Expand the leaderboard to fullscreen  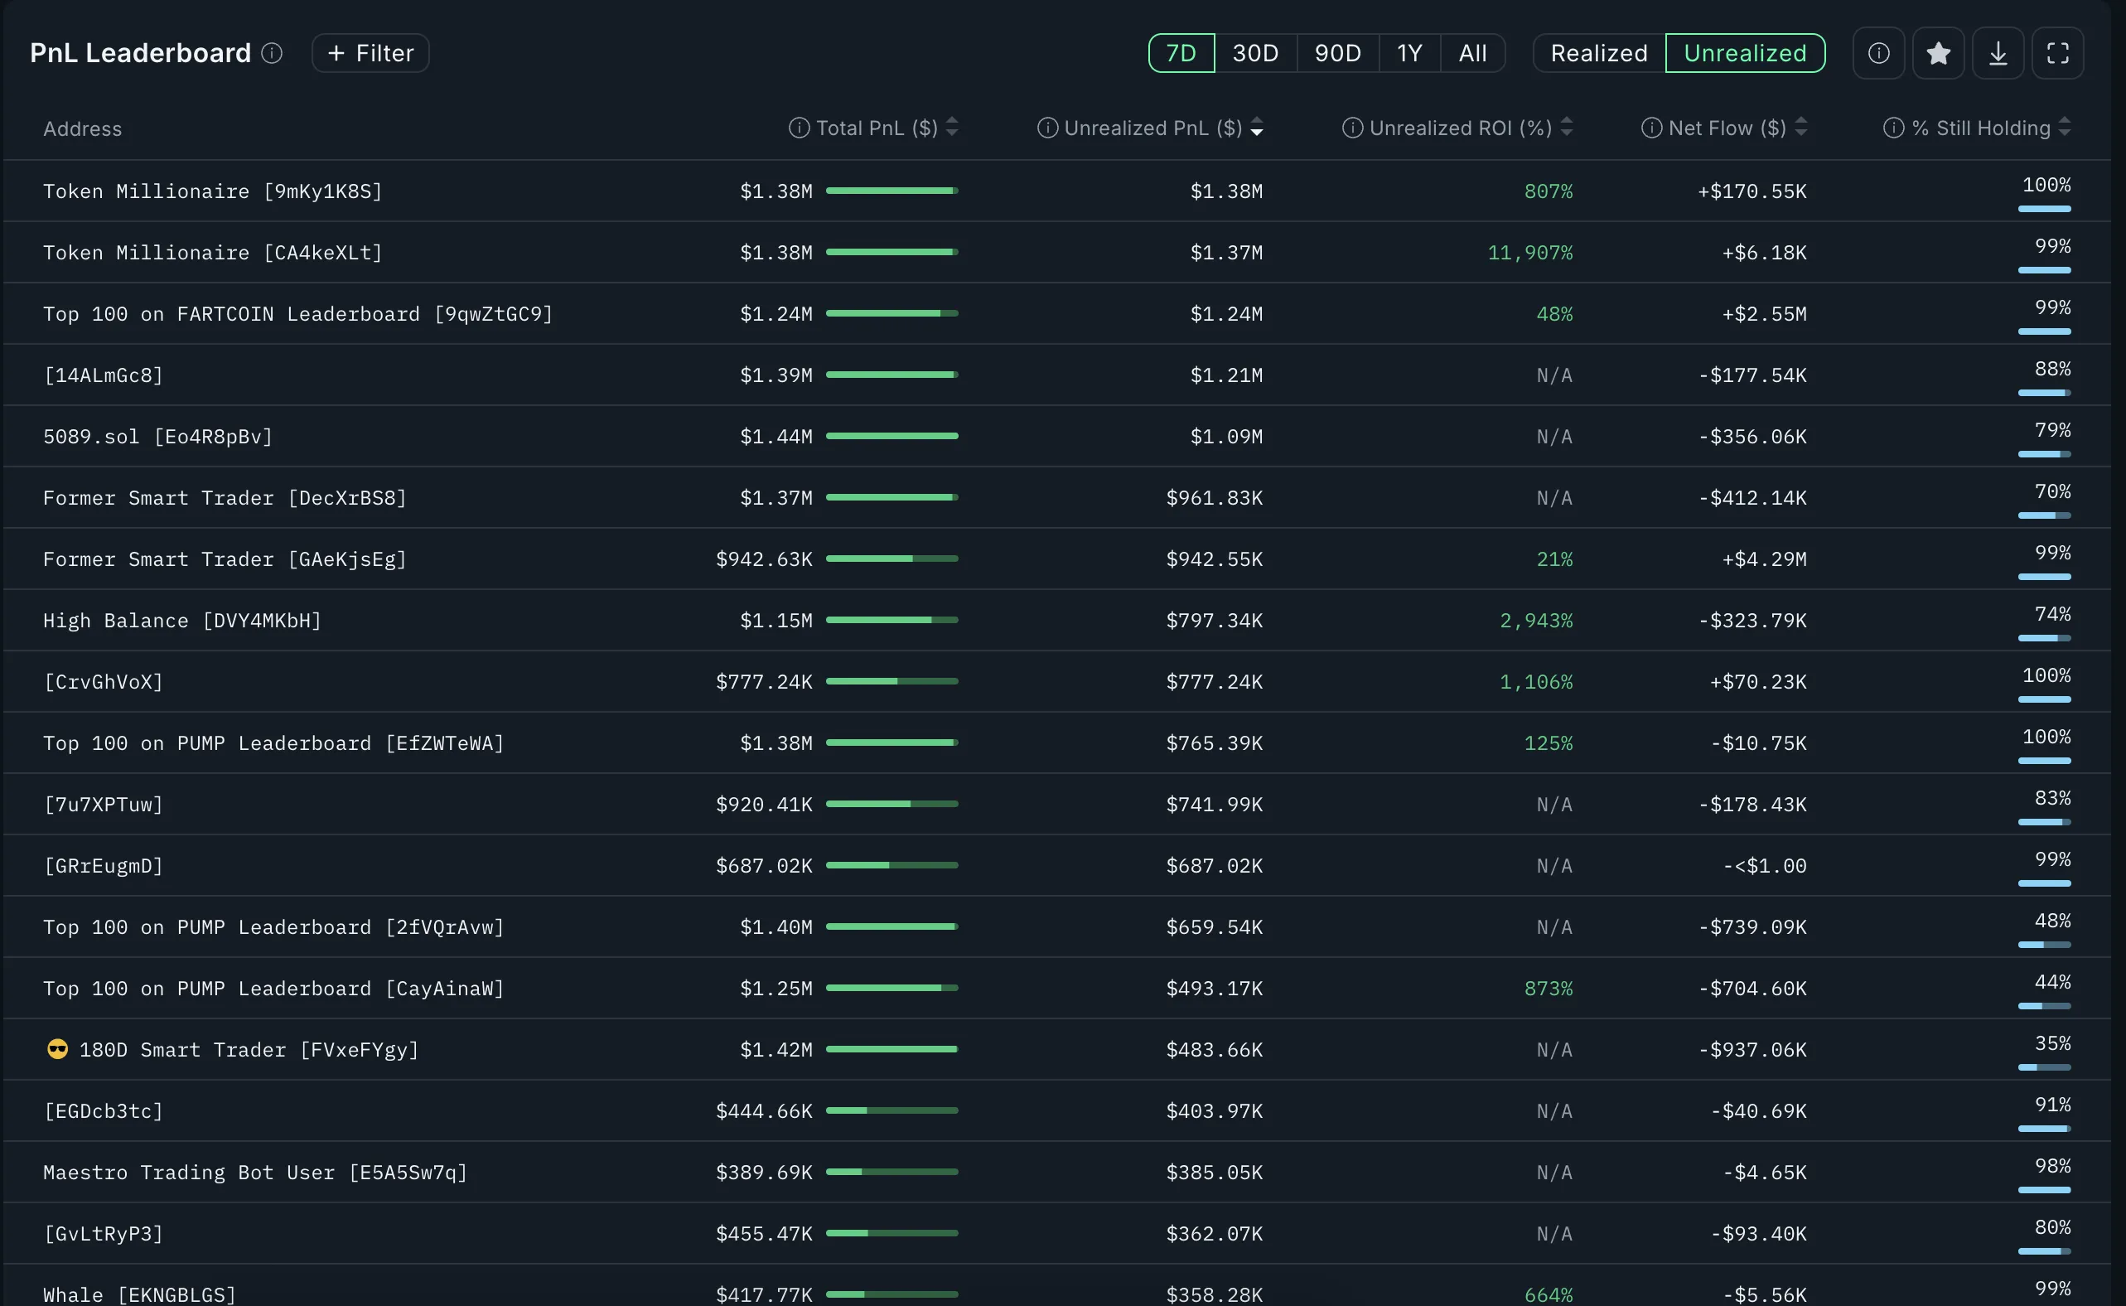(x=2058, y=53)
